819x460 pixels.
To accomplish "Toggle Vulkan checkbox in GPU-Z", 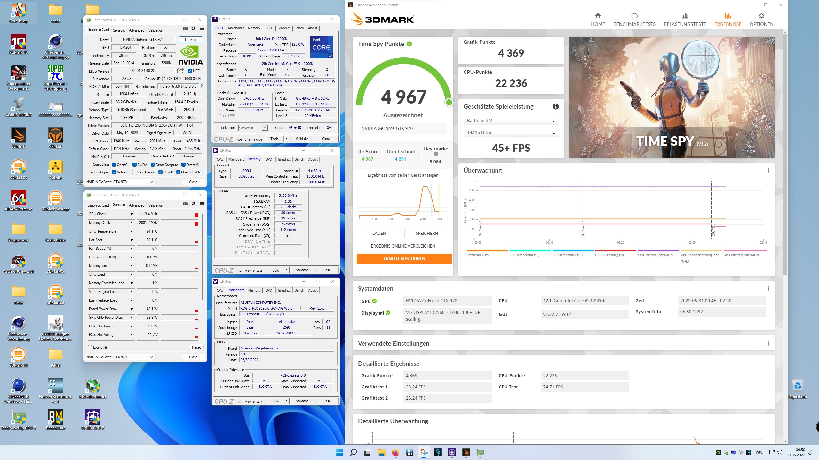I will point(114,172).
